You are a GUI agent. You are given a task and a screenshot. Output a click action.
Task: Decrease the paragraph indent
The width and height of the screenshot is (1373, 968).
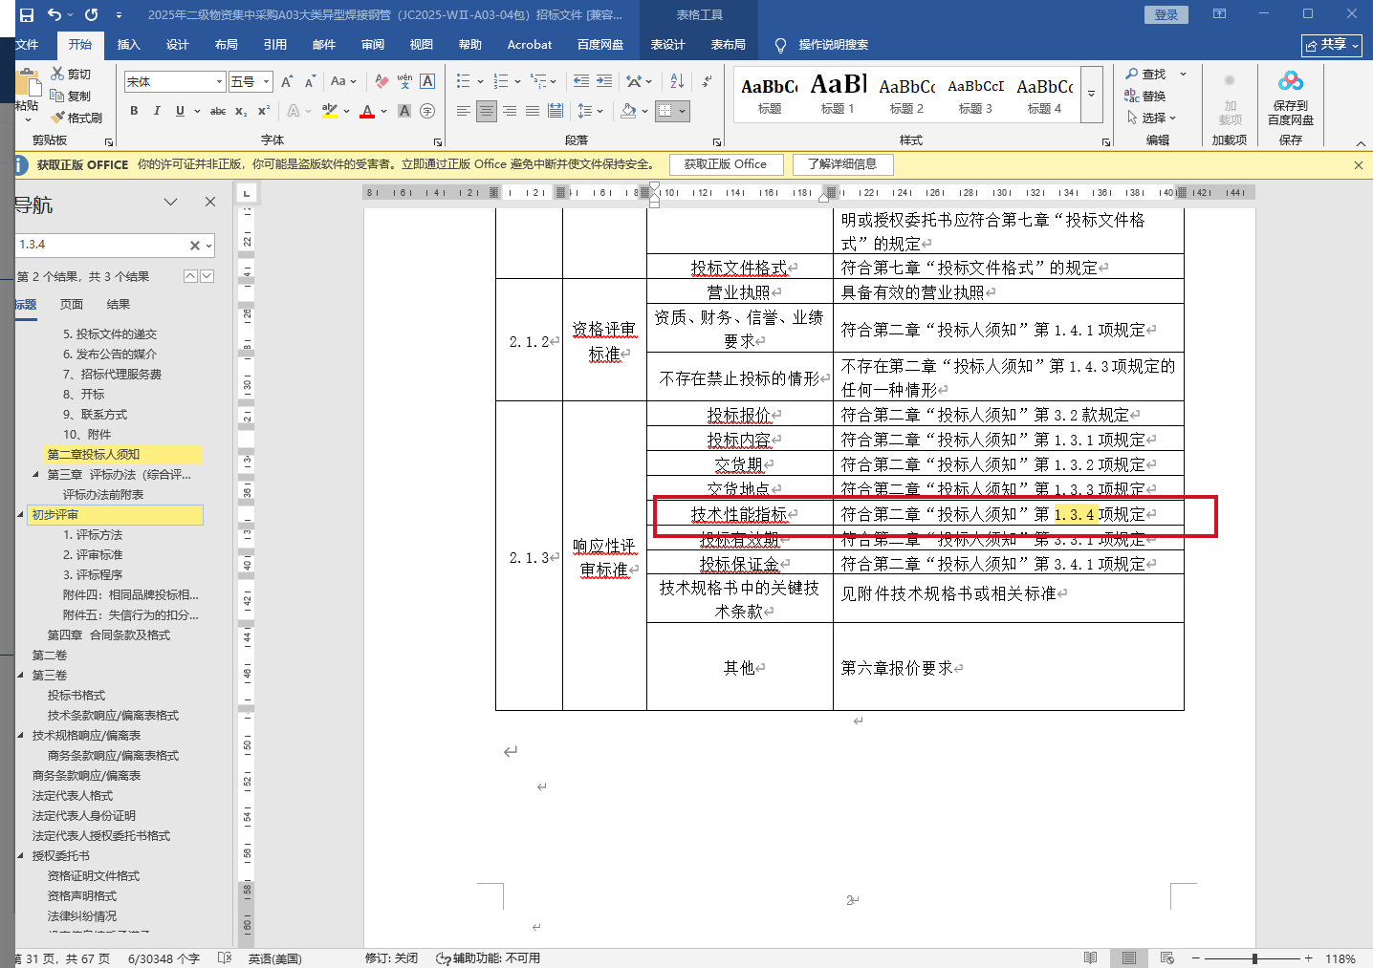(x=581, y=81)
